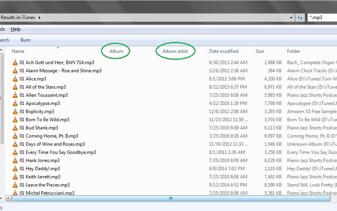Click VLC icon of 01 Alarm Message file

coord(15,71)
